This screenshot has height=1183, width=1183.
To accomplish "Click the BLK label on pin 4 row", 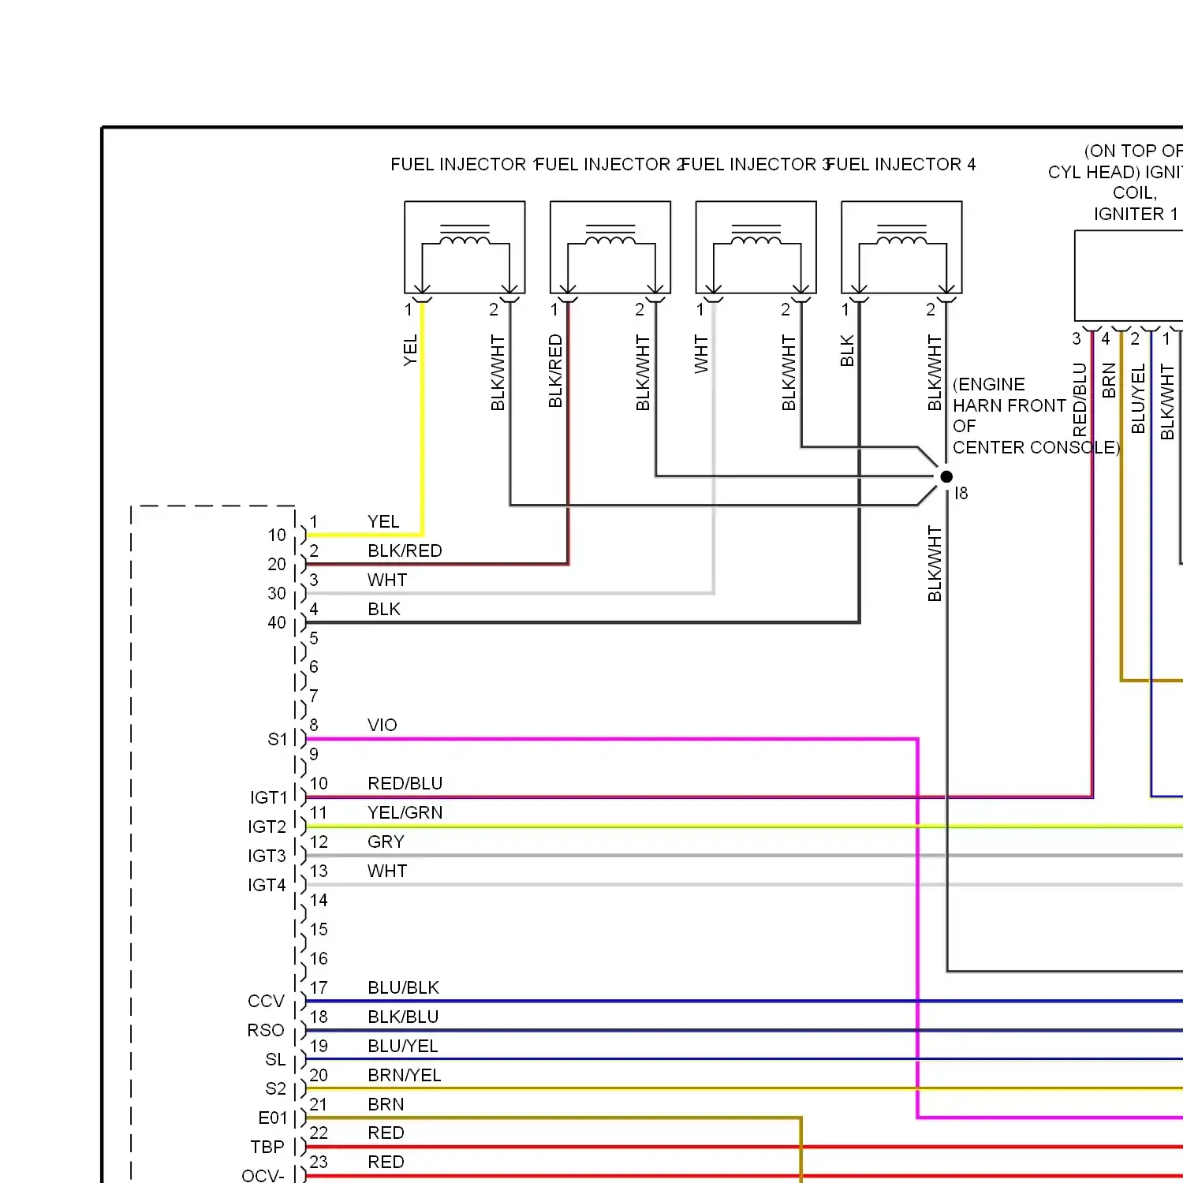I will coord(384,609).
